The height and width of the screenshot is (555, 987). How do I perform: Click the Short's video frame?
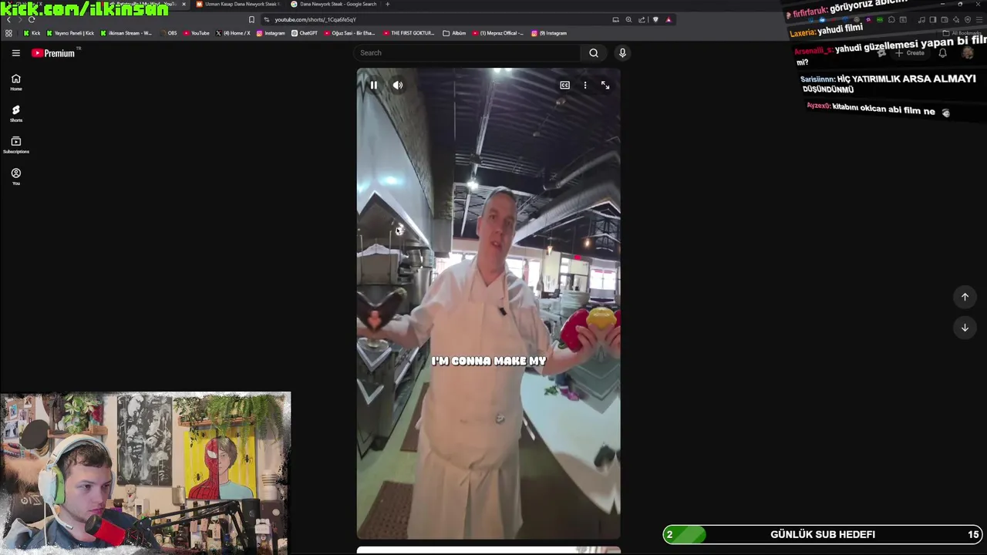tap(488, 304)
